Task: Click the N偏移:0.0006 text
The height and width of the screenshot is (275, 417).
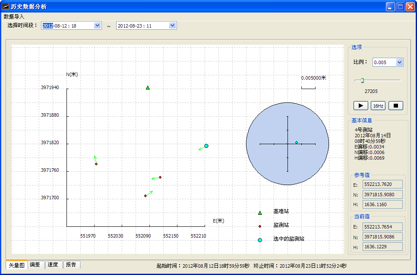Action: 369,152
